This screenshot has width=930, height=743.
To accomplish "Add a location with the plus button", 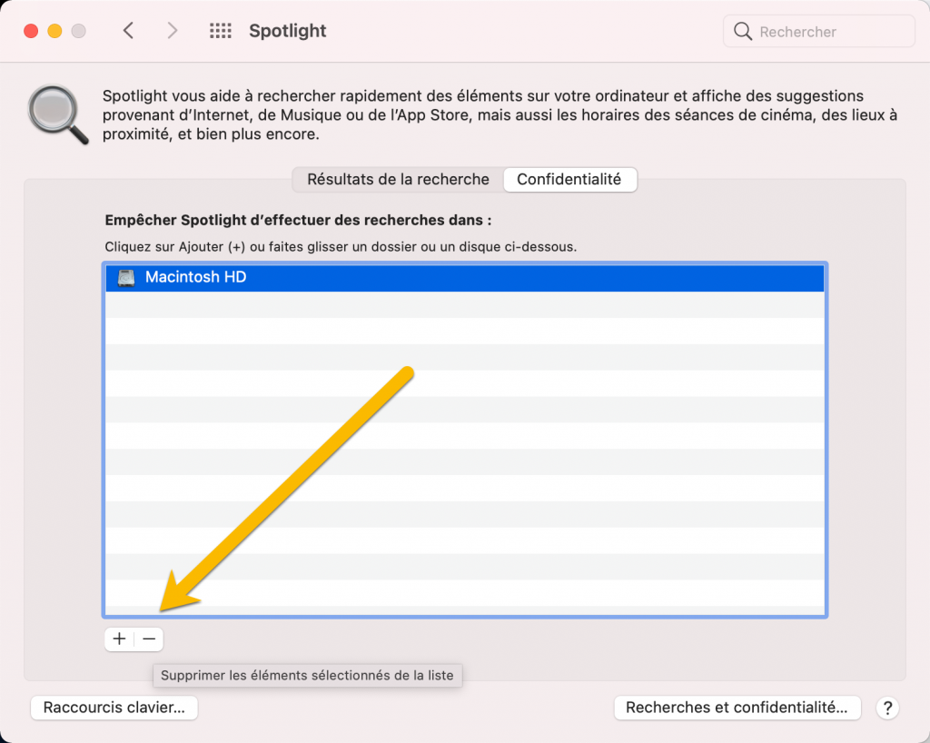I will (119, 639).
